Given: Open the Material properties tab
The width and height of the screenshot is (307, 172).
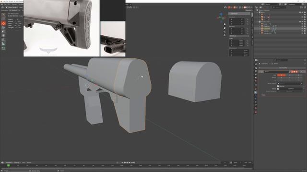Looking at the screenshot, I should tap(256, 108).
